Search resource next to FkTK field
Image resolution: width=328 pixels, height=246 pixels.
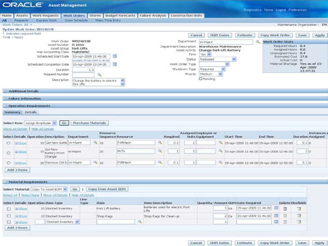pyautogui.click(x=160, y=151)
